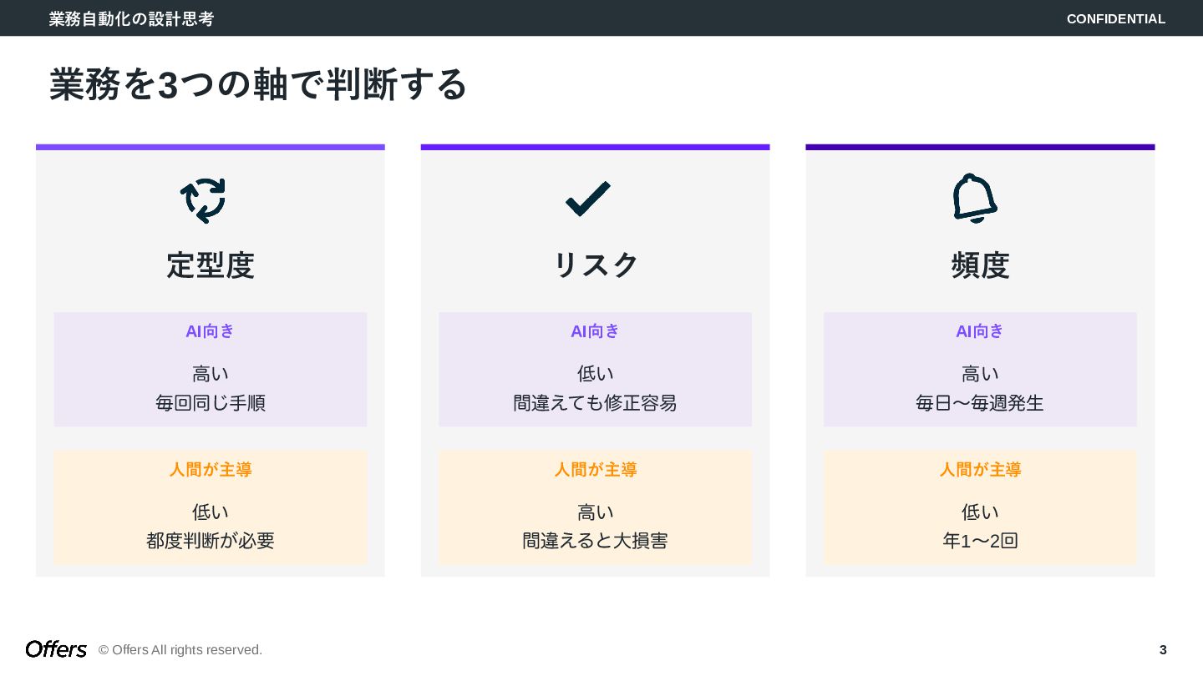Viewport: 1203px width, 676px height.
Task: Click the page number 3
Action: pyautogui.click(x=1163, y=650)
